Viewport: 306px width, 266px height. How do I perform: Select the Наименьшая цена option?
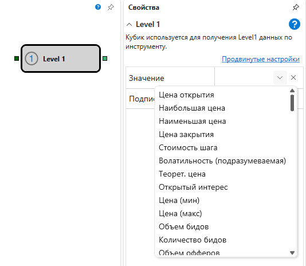[x=192, y=122]
